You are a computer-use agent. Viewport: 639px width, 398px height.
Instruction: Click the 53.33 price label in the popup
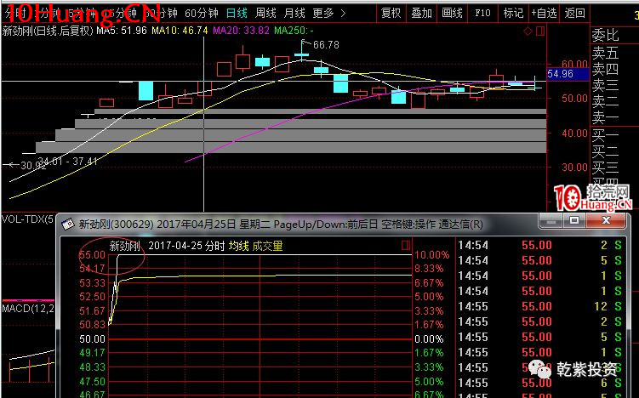click(x=92, y=282)
